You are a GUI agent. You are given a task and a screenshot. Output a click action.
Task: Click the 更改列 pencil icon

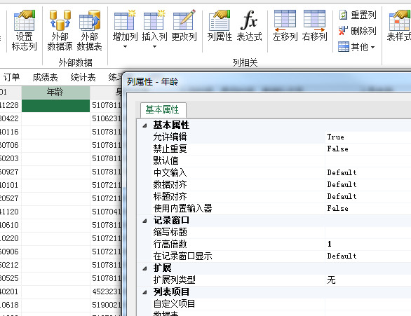point(184,20)
